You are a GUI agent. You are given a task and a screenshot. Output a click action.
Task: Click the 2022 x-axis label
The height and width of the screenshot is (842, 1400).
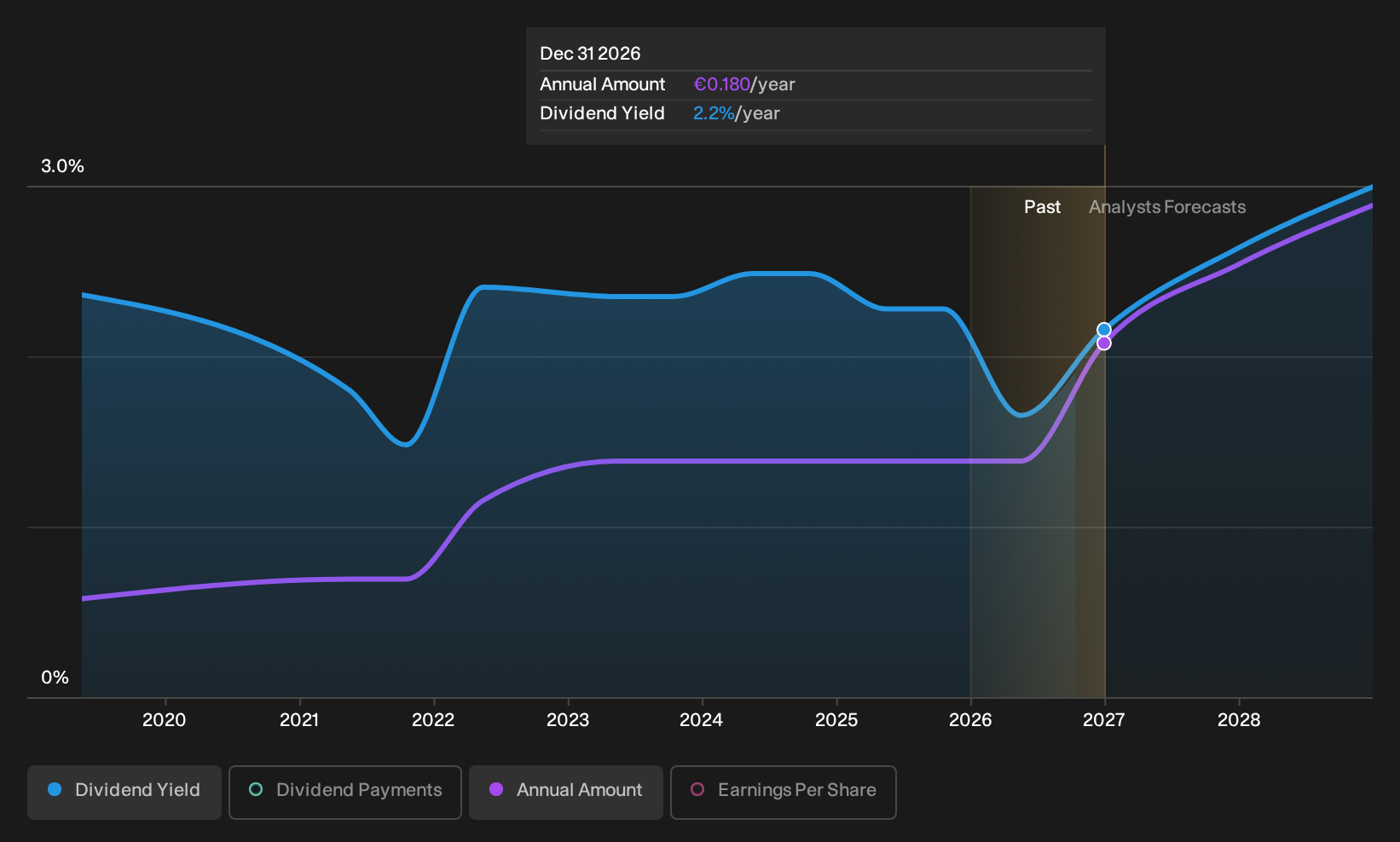[x=433, y=720]
